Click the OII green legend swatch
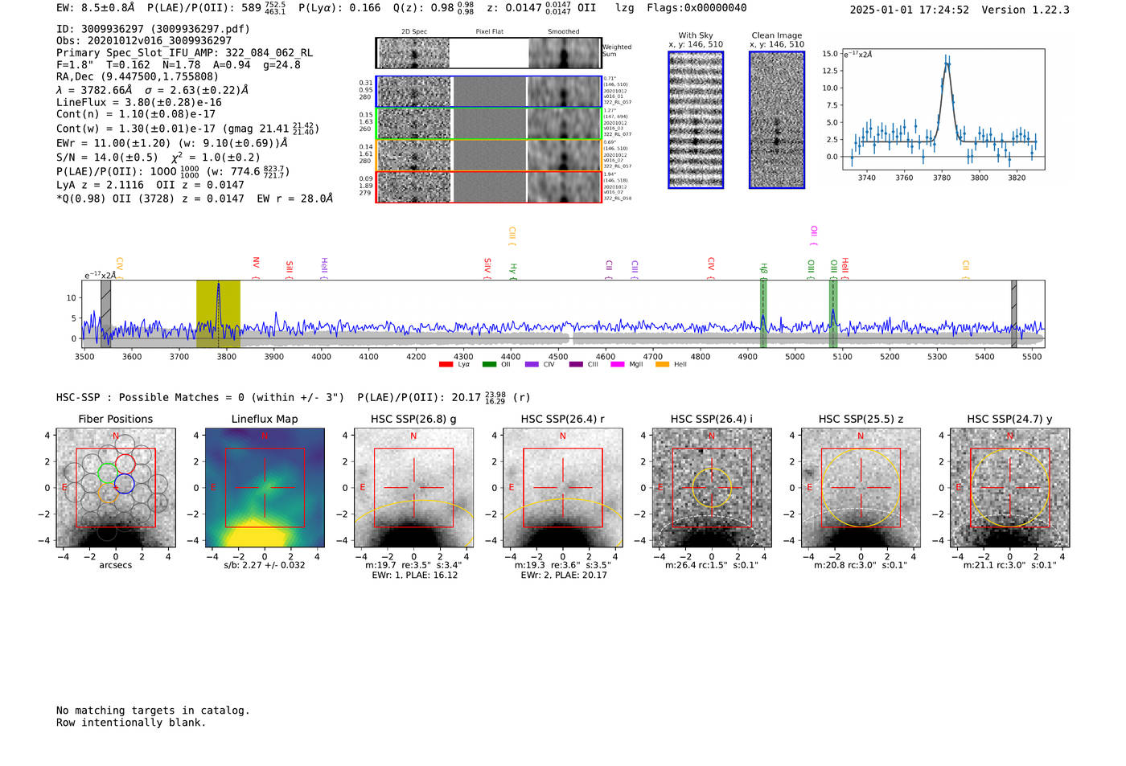 point(489,365)
